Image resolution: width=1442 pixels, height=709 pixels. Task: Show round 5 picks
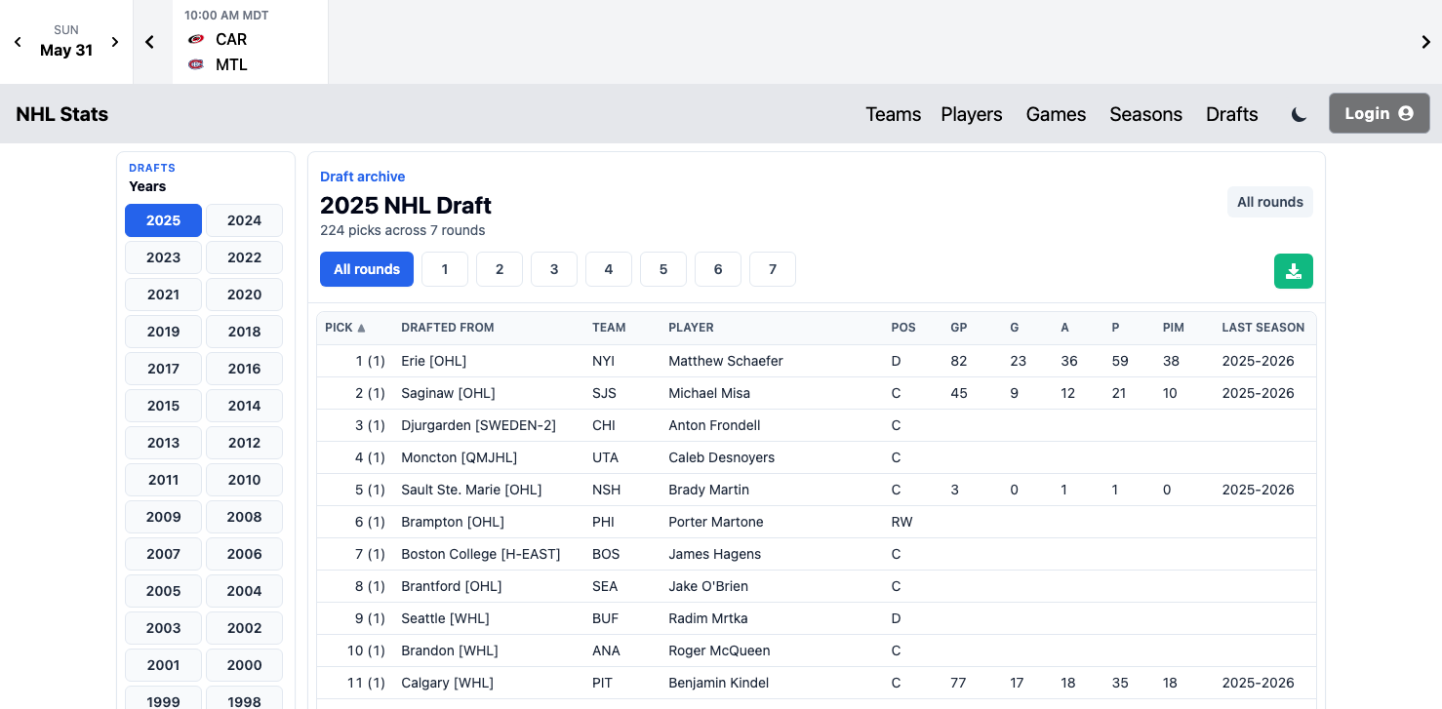[663, 269]
